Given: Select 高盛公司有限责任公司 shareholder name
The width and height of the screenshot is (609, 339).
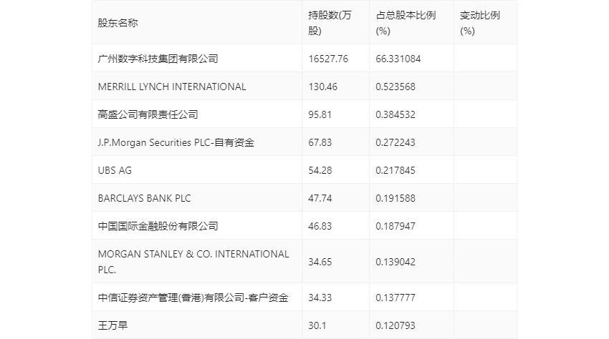Looking at the screenshot, I should tap(148, 114).
